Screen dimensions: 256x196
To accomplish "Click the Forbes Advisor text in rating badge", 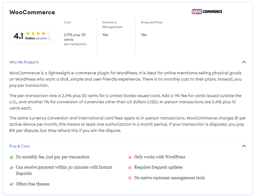I will (x=36, y=38).
